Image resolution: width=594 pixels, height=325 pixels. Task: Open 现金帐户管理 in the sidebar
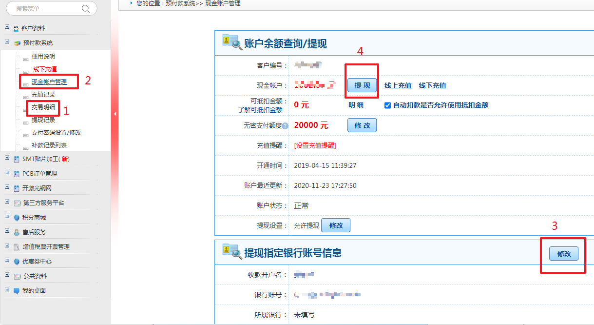pyautogui.click(x=49, y=81)
